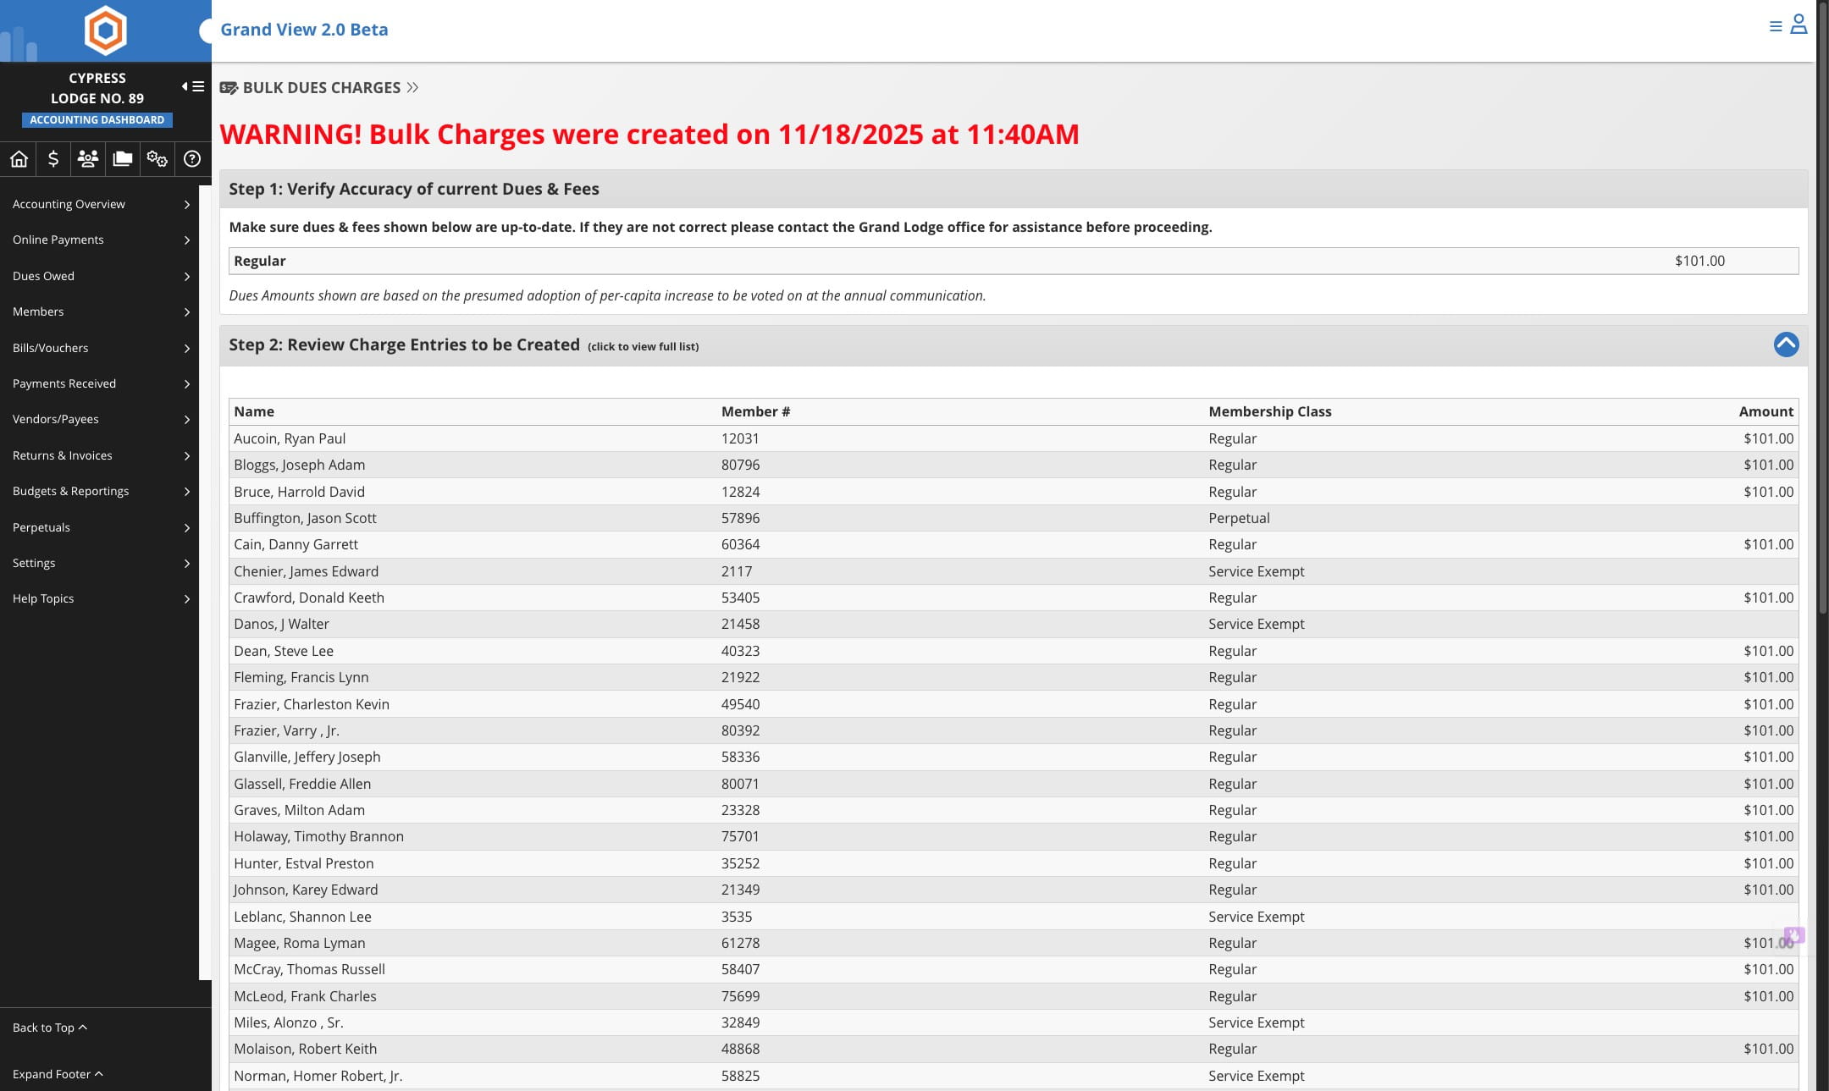Expand the Bills/Vouchers sidebar section
This screenshot has height=1091, width=1829.
point(100,348)
